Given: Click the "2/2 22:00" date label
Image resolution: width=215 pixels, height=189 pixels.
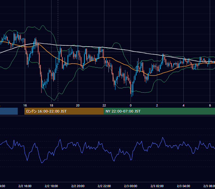Looking at the screenshot, I should 104,186.
